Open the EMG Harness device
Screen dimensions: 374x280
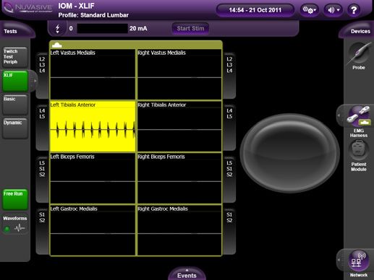pos(359,117)
